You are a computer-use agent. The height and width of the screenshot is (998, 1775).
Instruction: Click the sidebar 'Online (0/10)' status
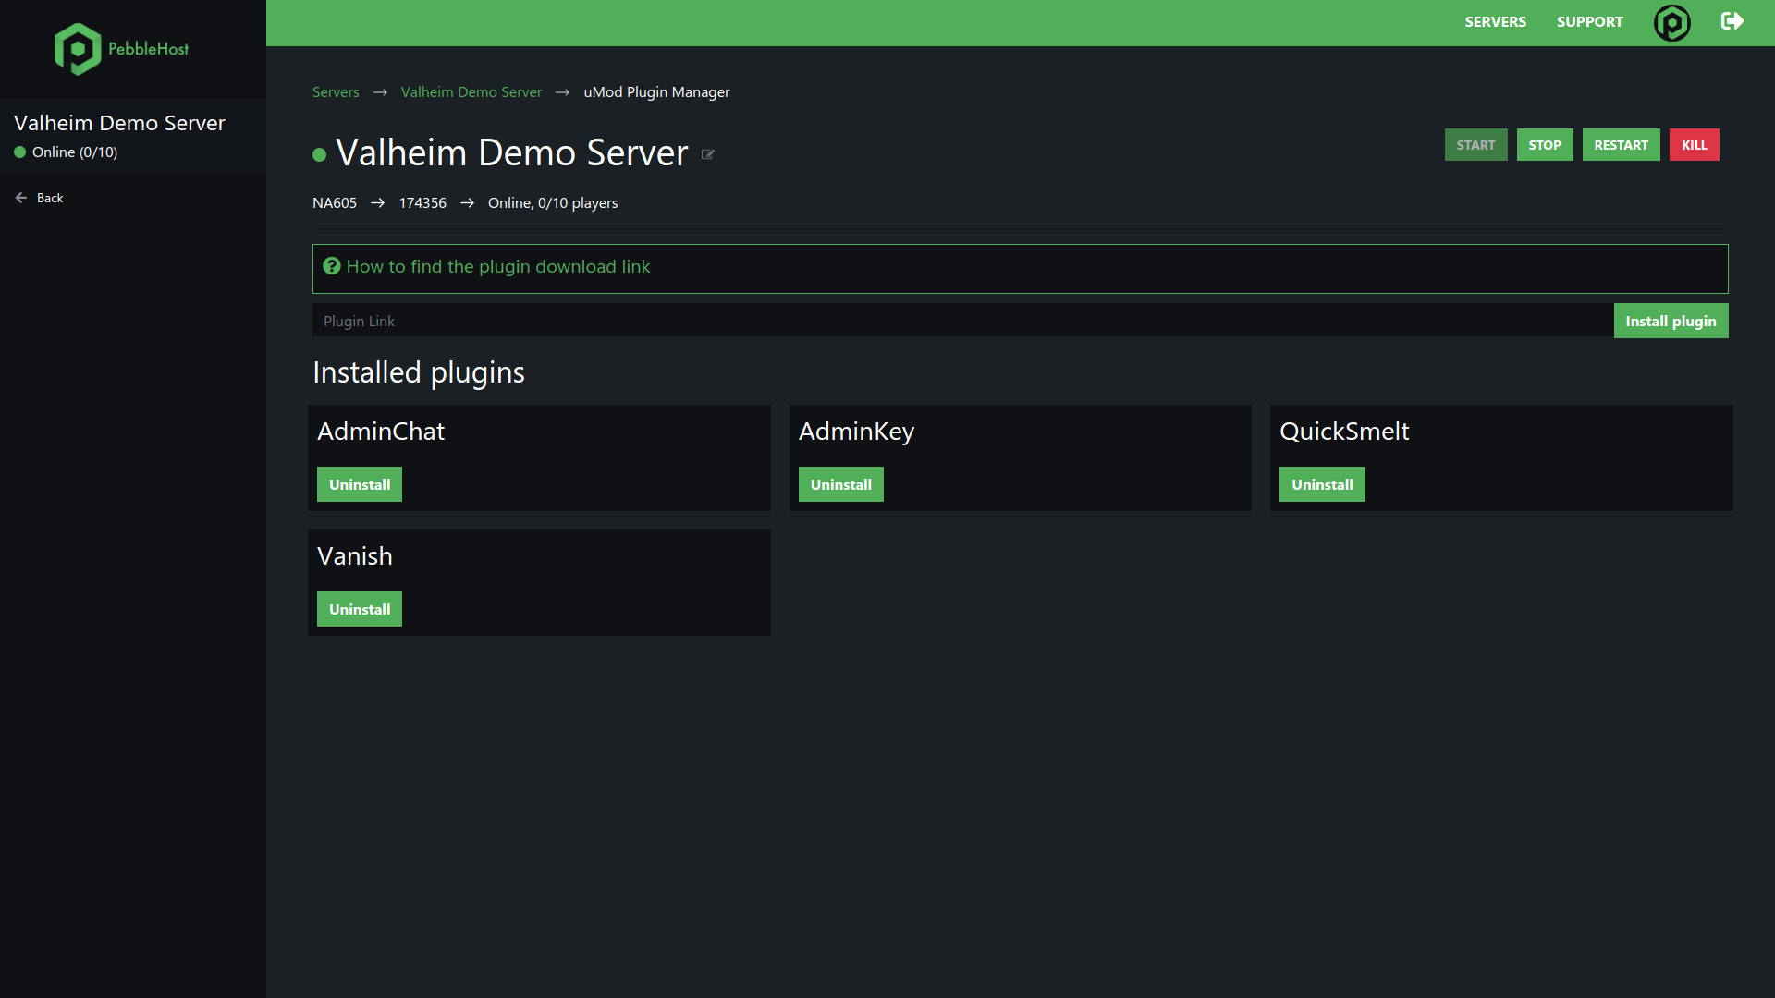[x=75, y=152]
